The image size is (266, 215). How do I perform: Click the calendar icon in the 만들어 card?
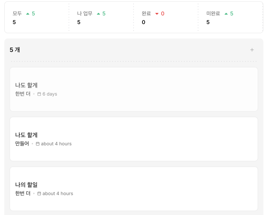click(38, 144)
